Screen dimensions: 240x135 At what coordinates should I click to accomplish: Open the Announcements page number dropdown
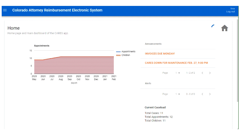point(178,73)
